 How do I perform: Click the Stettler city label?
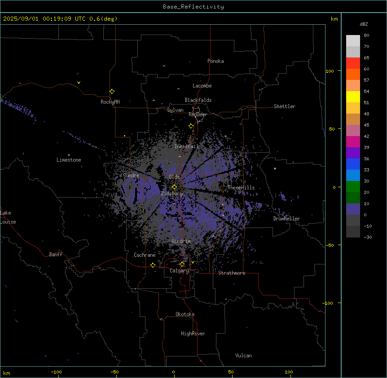coord(285,106)
